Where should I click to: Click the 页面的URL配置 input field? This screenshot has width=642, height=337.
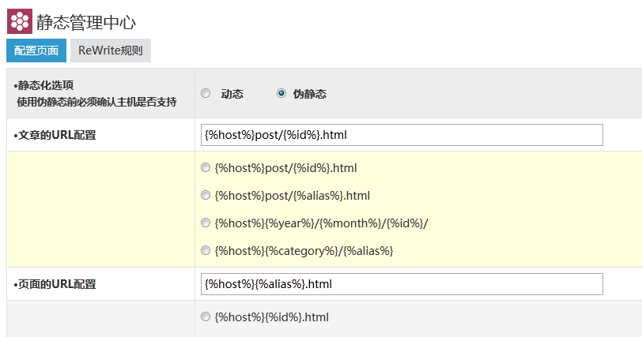tap(402, 284)
